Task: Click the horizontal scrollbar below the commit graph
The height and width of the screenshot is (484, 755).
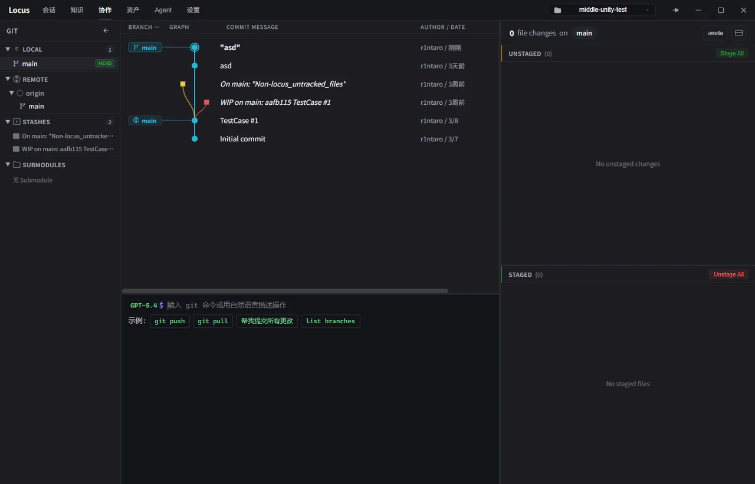Action: click(285, 290)
